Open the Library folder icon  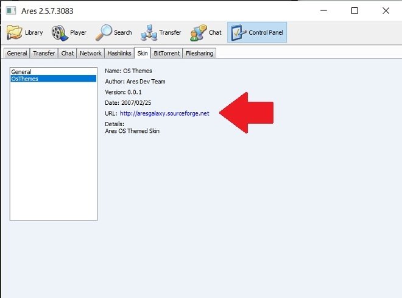point(15,32)
